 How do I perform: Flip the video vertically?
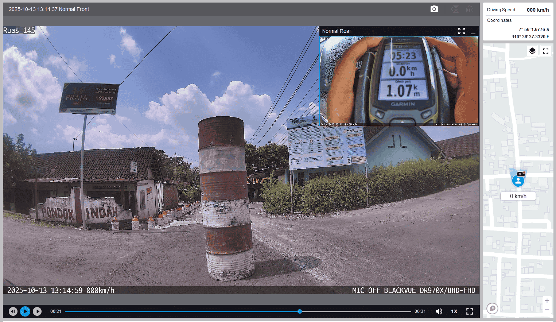455,9
